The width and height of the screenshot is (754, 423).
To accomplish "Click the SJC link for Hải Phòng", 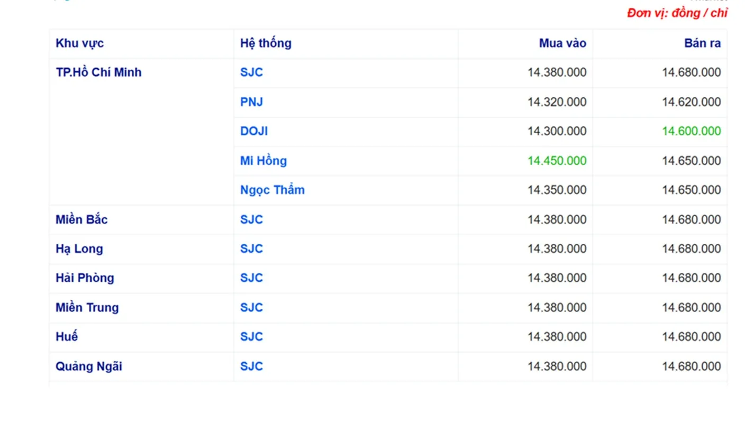I will pyautogui.click(x=251, y=278).
